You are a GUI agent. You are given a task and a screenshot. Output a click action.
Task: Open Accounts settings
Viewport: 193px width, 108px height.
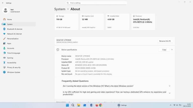pos(11,48)
